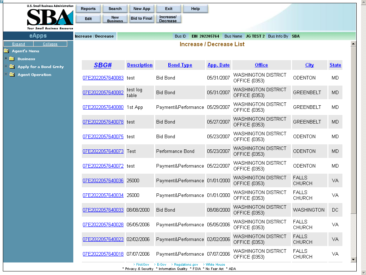Screen dimensions: 366x275
Task: Open the Reports button
Action: pyautogui.click(x=88, y=9)
